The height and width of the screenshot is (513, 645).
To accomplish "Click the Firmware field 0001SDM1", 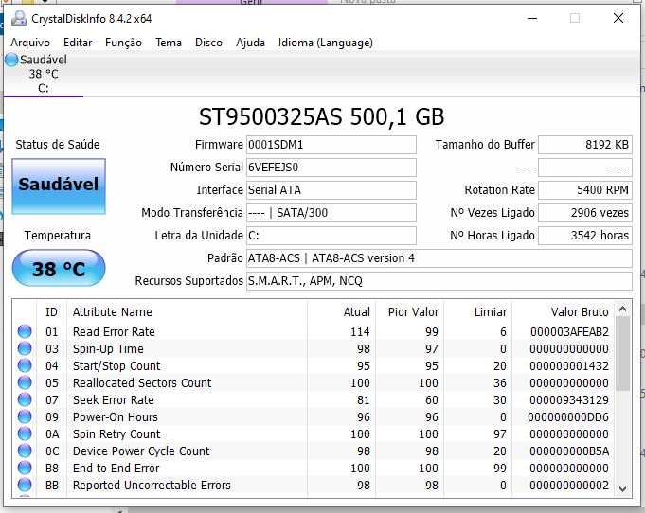I will pos(331,145).
